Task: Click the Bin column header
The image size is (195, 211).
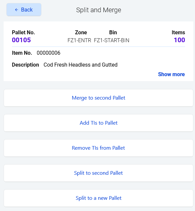Action: coord(113,32)
